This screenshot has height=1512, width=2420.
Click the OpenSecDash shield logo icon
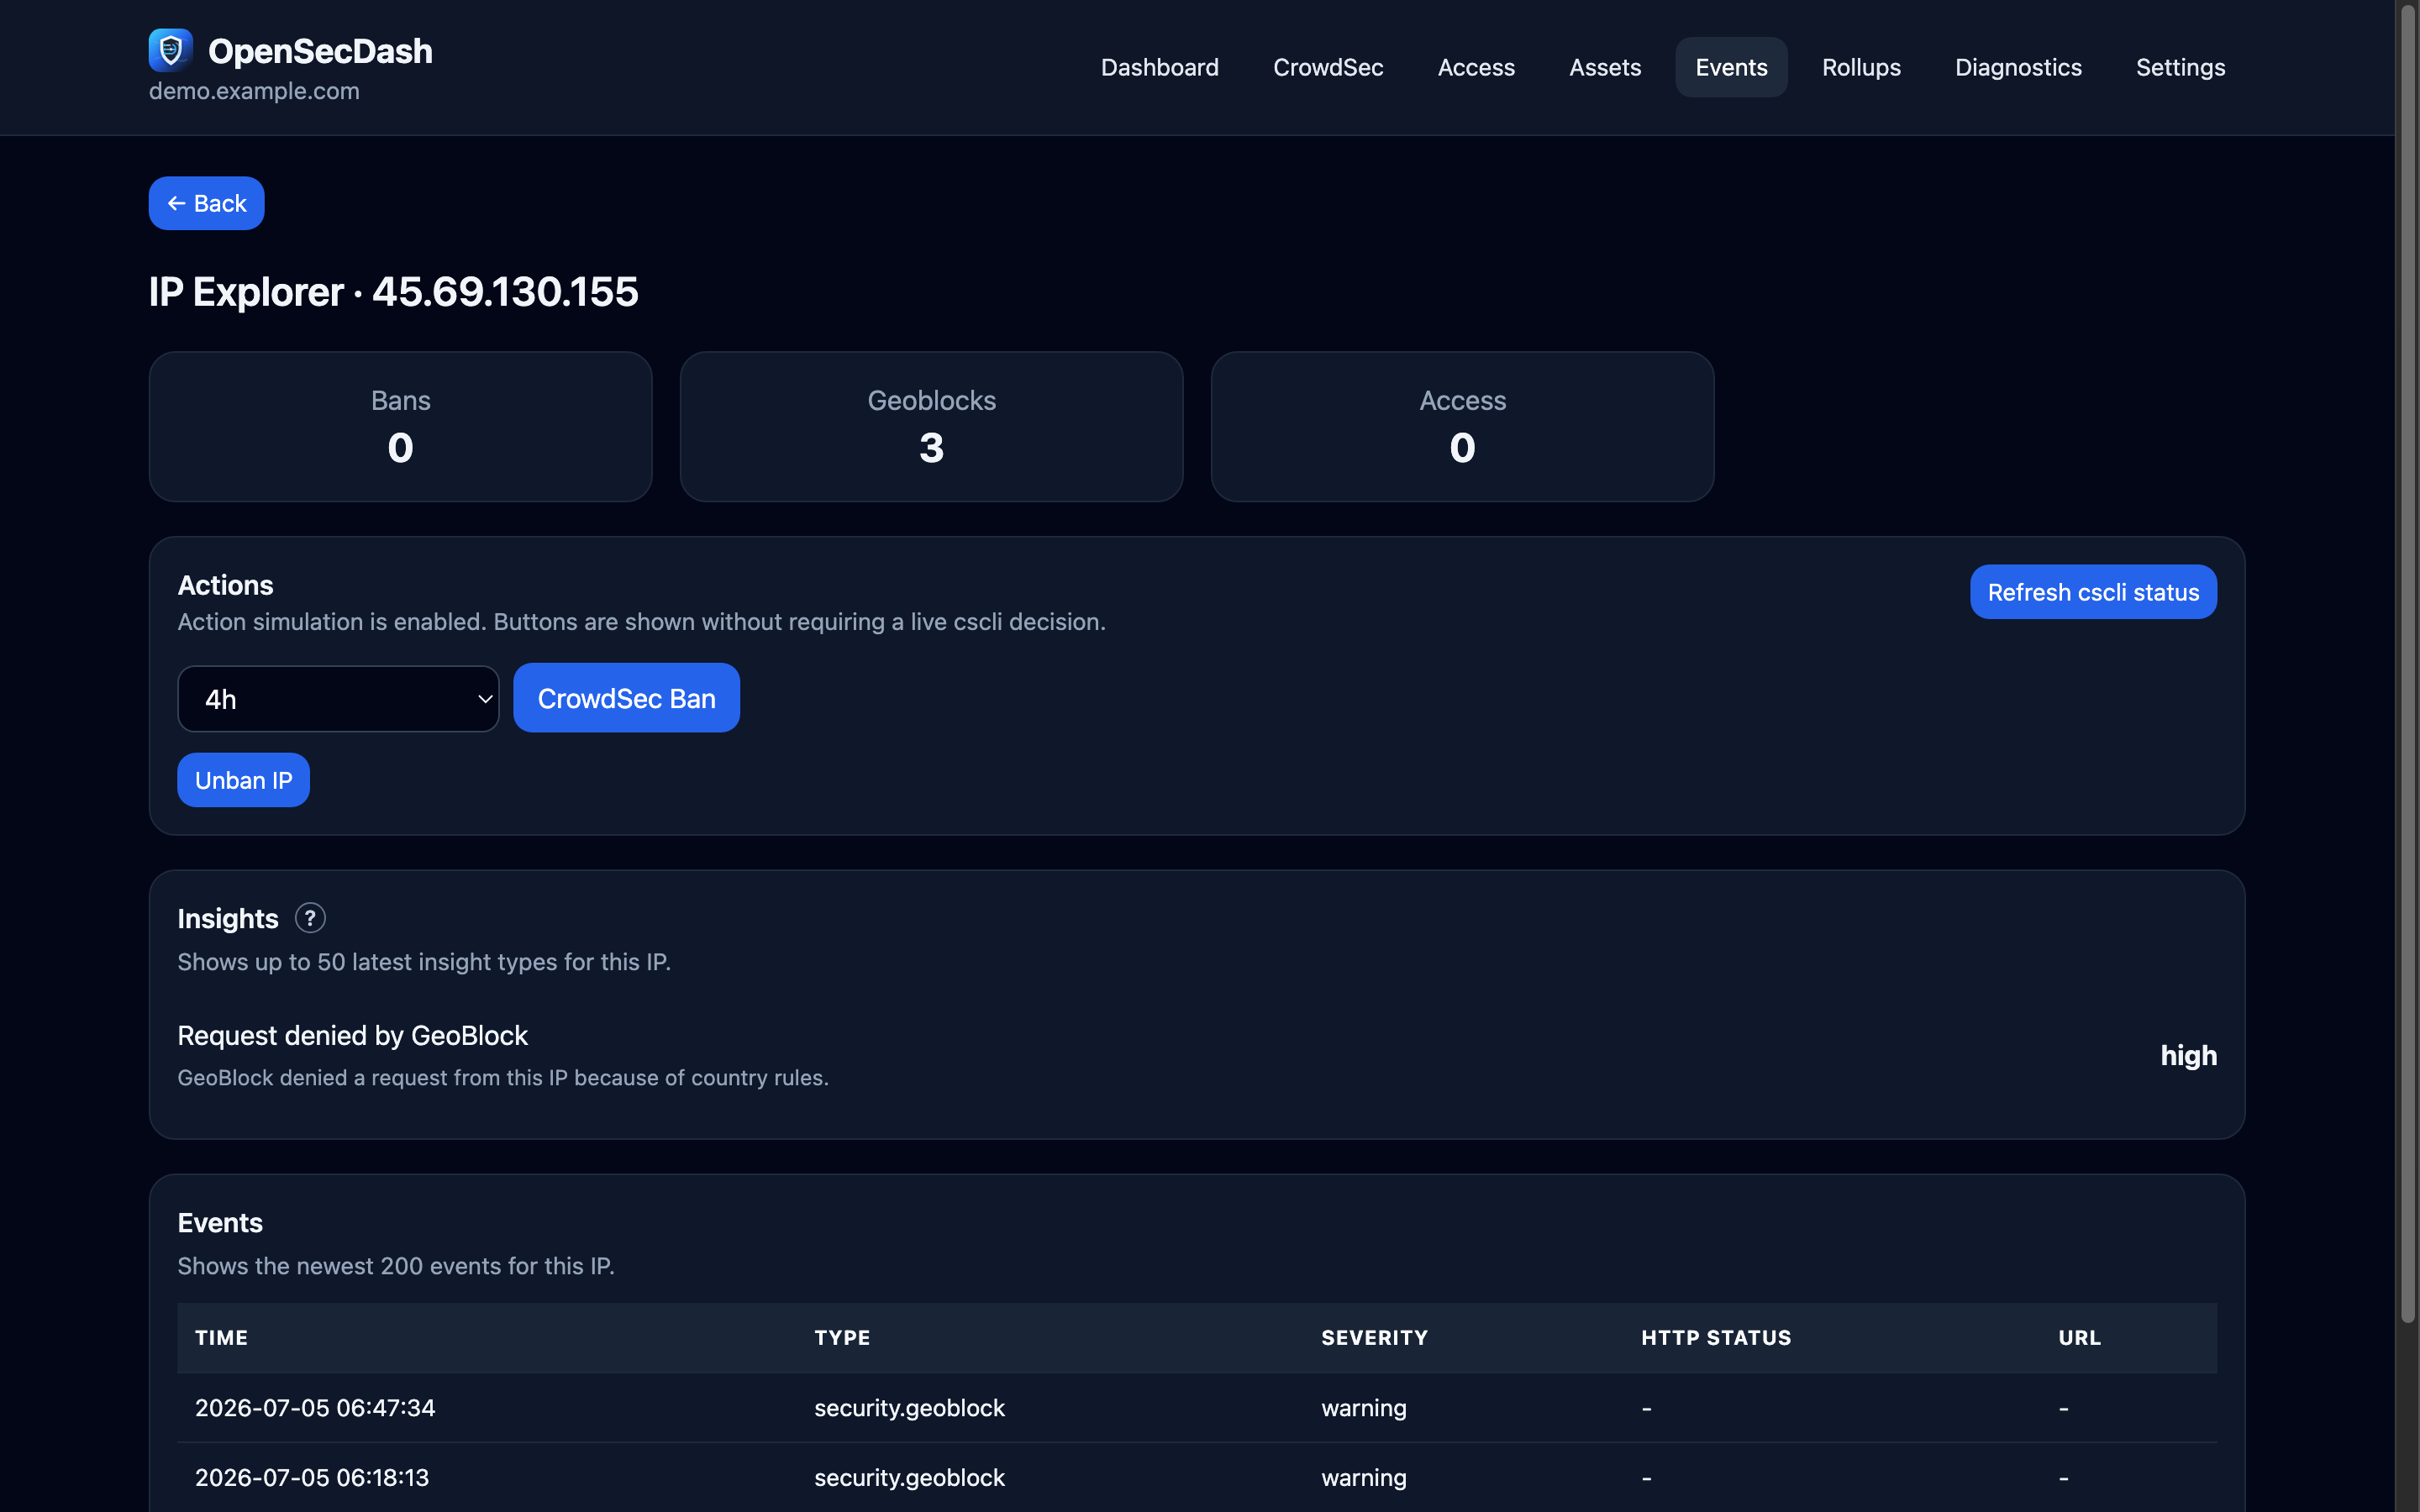pos(170,49)
